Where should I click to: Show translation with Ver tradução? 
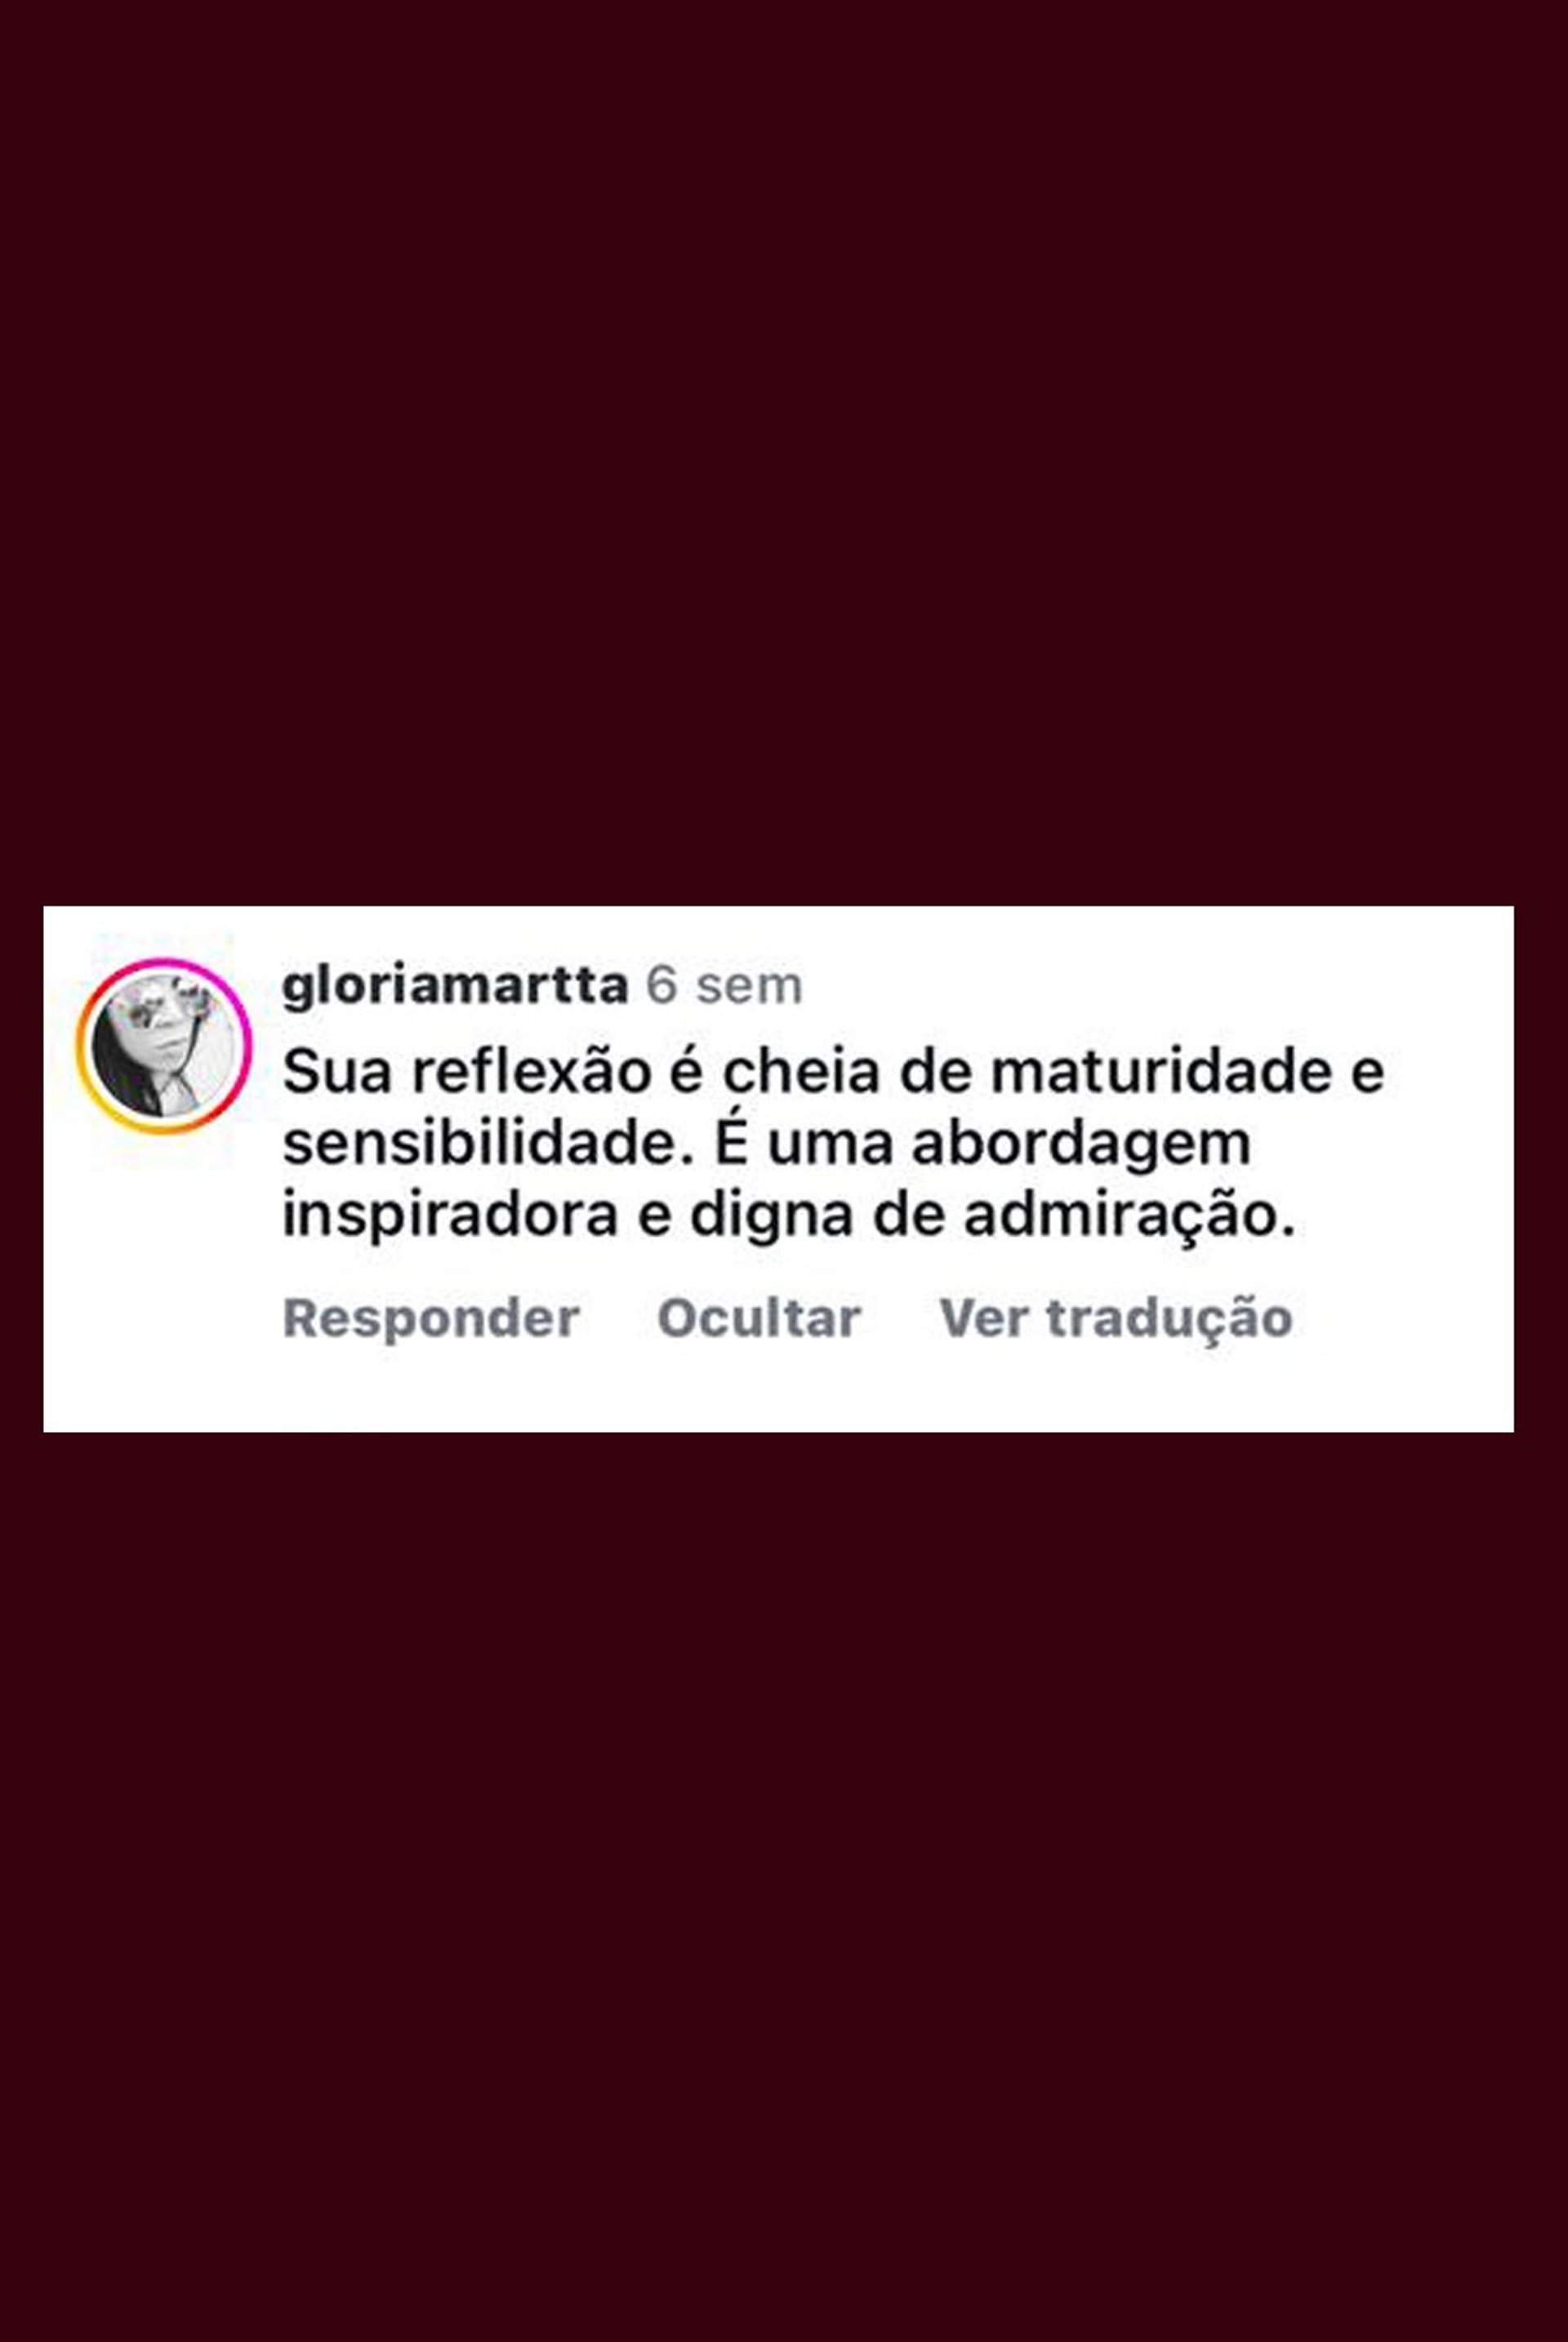[x=1116, y=1316]
